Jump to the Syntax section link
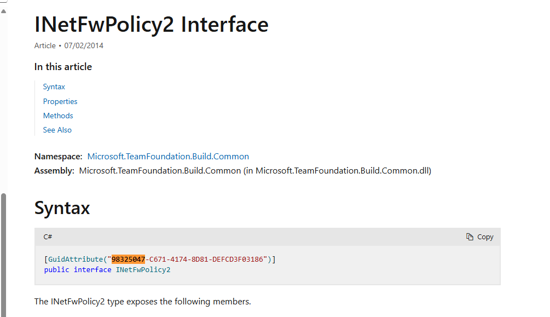This screenshot has height=317, width=550. click(x=54, y=87)
